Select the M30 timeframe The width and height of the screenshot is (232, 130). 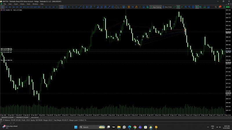pyautogui.click(x=39, y=7)
